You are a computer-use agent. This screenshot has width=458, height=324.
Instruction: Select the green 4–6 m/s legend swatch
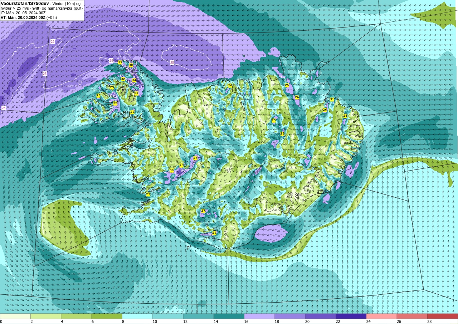pyautogui.click(x=76, y=316)
